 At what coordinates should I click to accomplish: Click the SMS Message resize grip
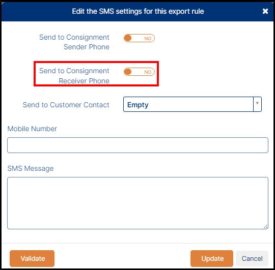coord(266,227)
